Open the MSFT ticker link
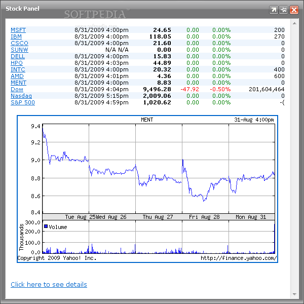This screenshot has width=304, height=304. click(x=18, y=30)
